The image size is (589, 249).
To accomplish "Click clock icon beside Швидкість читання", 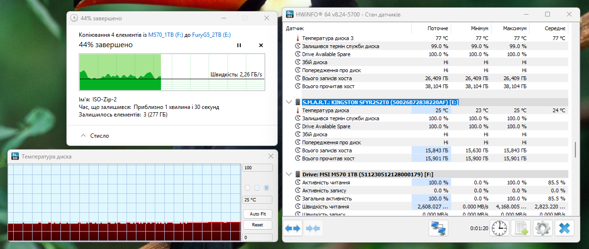I will tap(297, 207).
